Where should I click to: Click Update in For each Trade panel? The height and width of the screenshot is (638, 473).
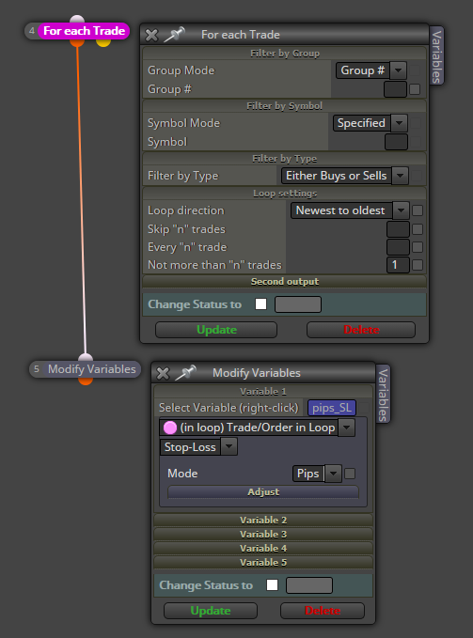pos(216,330)
